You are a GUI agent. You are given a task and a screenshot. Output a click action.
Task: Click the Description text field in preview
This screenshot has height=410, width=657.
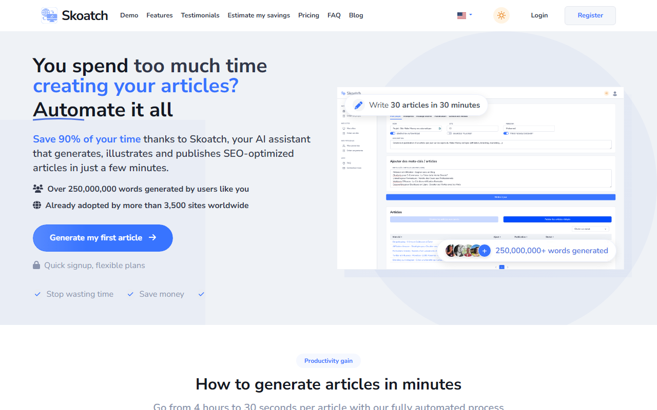501,145
